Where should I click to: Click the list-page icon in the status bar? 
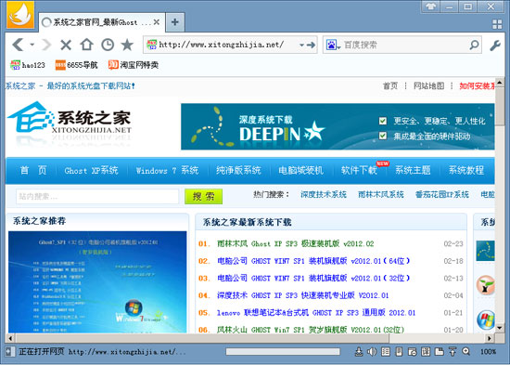386,351
